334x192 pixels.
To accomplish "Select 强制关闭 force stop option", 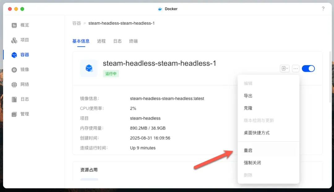I will pyautogui.click(x=252, y=163).
